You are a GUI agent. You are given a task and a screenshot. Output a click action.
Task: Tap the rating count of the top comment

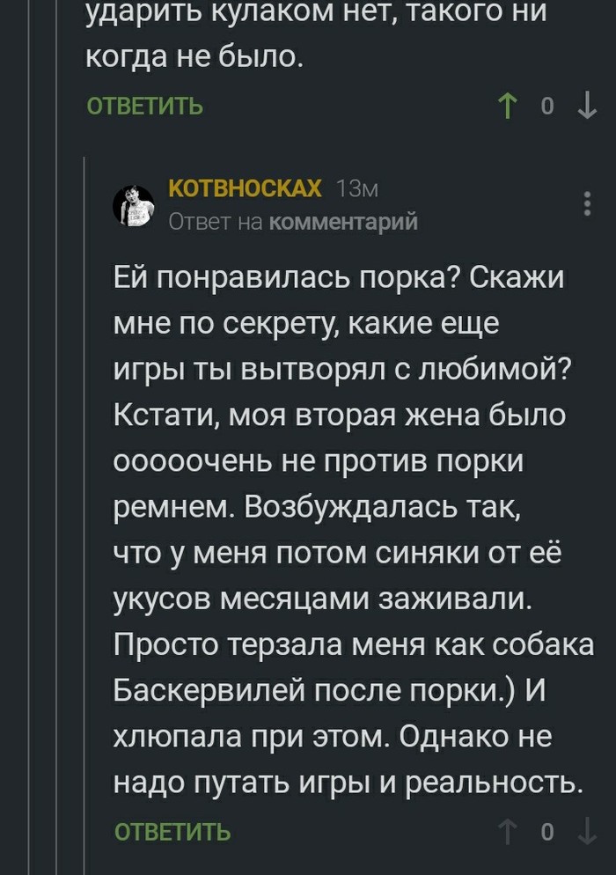coord(547,107)
